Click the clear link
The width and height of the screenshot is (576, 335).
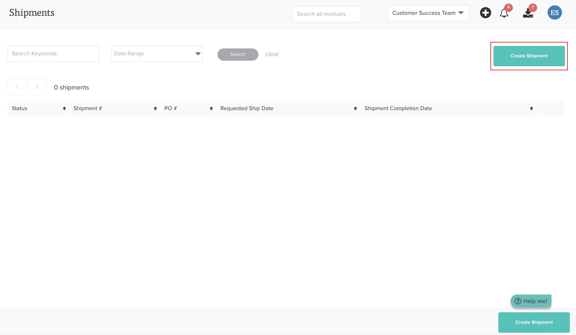coord(272,54)
